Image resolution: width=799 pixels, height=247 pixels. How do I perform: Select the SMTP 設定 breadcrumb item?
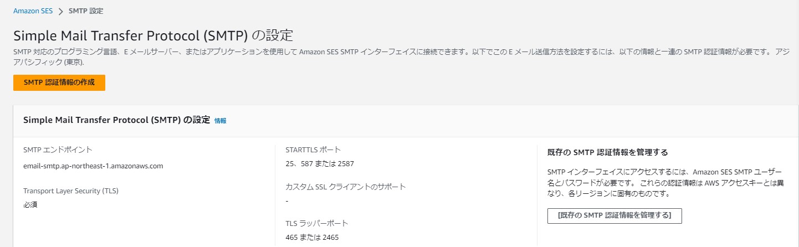point(86,11)
